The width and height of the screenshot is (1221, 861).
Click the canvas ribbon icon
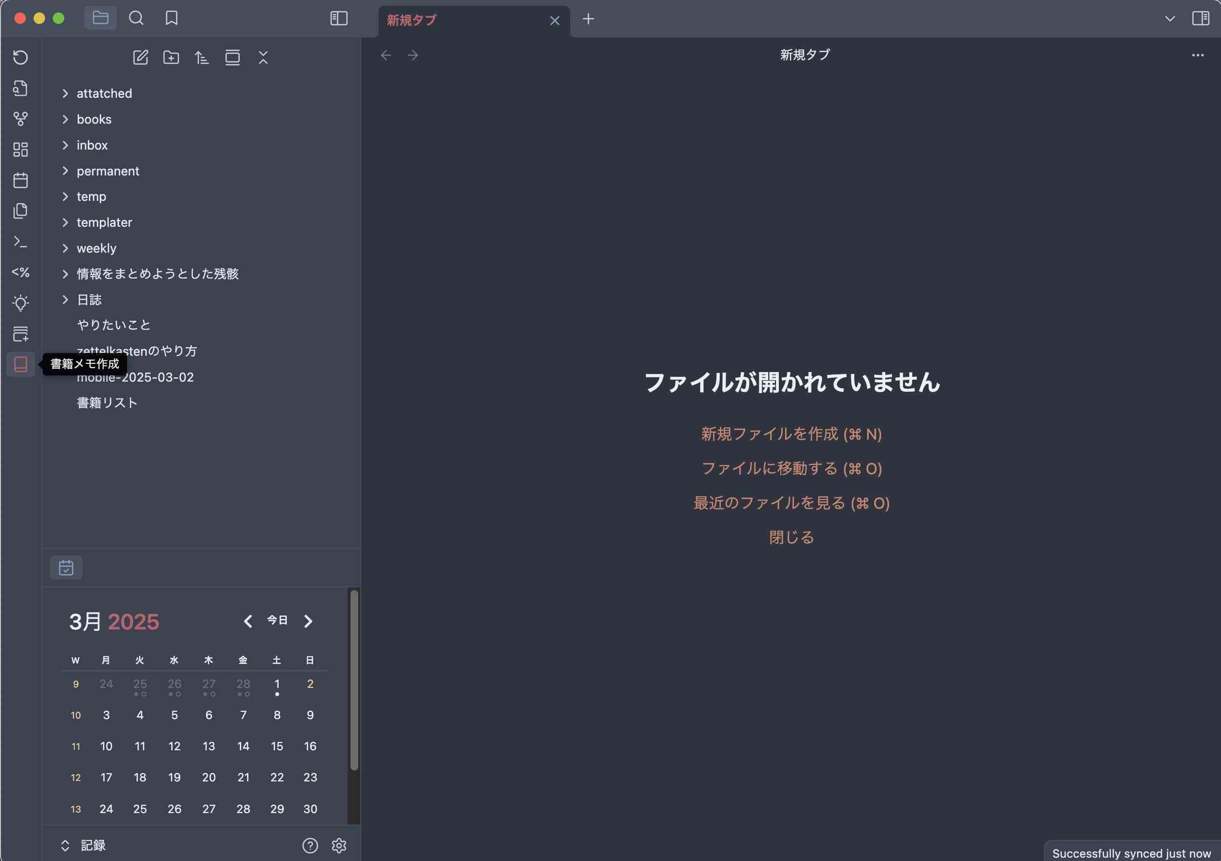coord(20,150)
